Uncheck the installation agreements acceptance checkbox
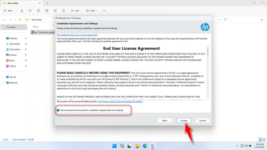Viewport: 267px width, 150px height. [58, 110]
